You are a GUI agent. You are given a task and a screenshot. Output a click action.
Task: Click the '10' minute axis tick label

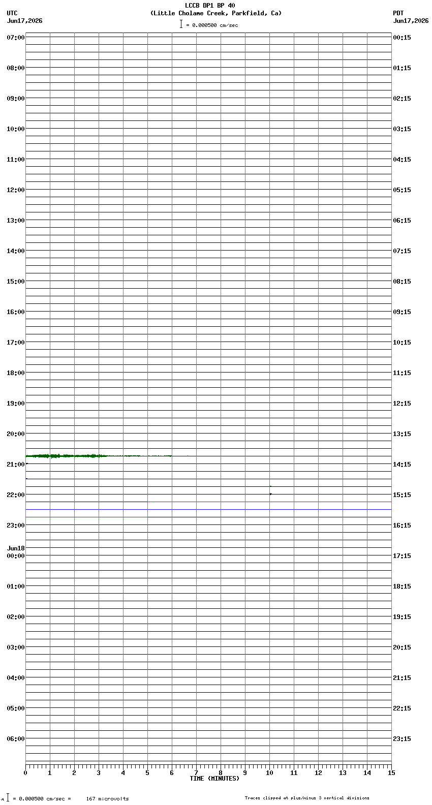pos(269,773)
